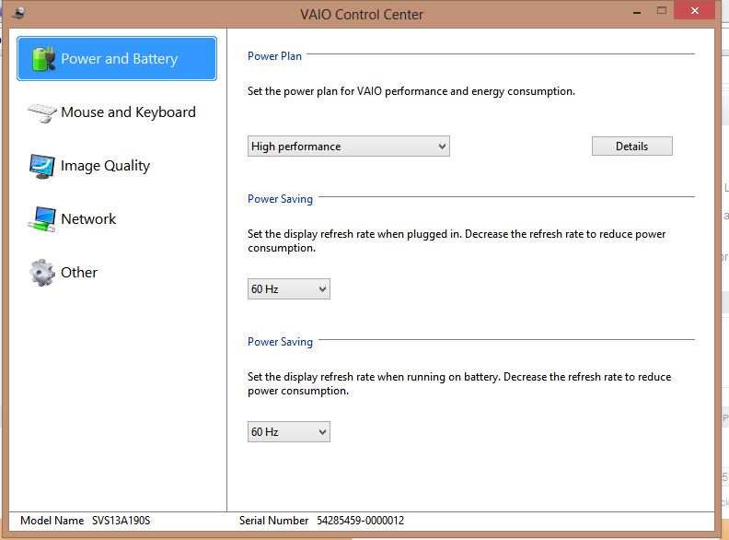Click the first Power Saving heading for plugged in
The width and height of the screenshot is (729, 540).
[x=281, y=199]
